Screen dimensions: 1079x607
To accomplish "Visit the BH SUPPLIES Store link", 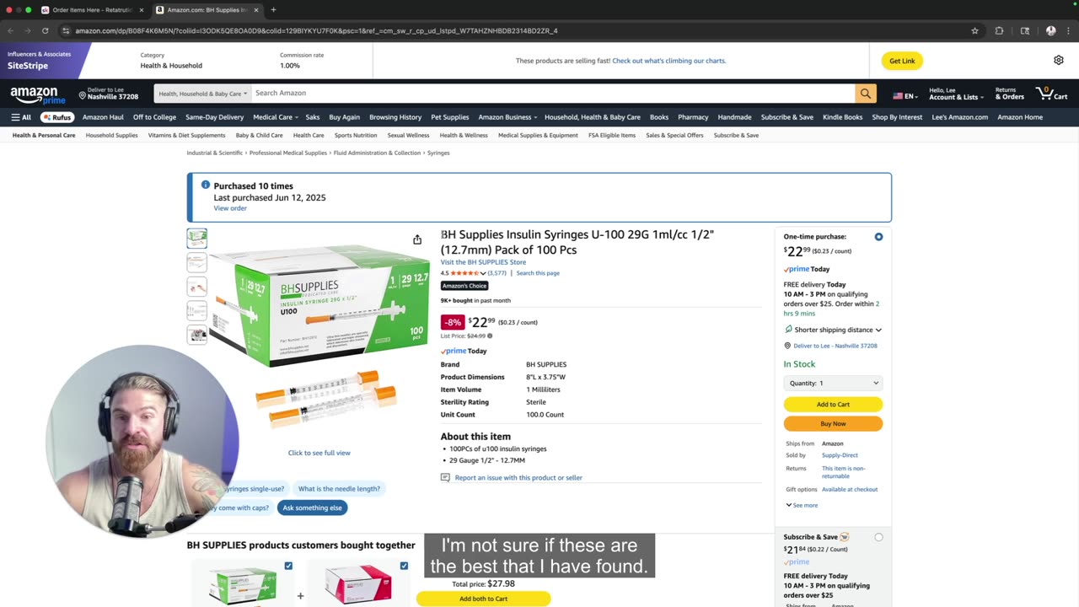I will pyautogui.click(x=483, y=262).
